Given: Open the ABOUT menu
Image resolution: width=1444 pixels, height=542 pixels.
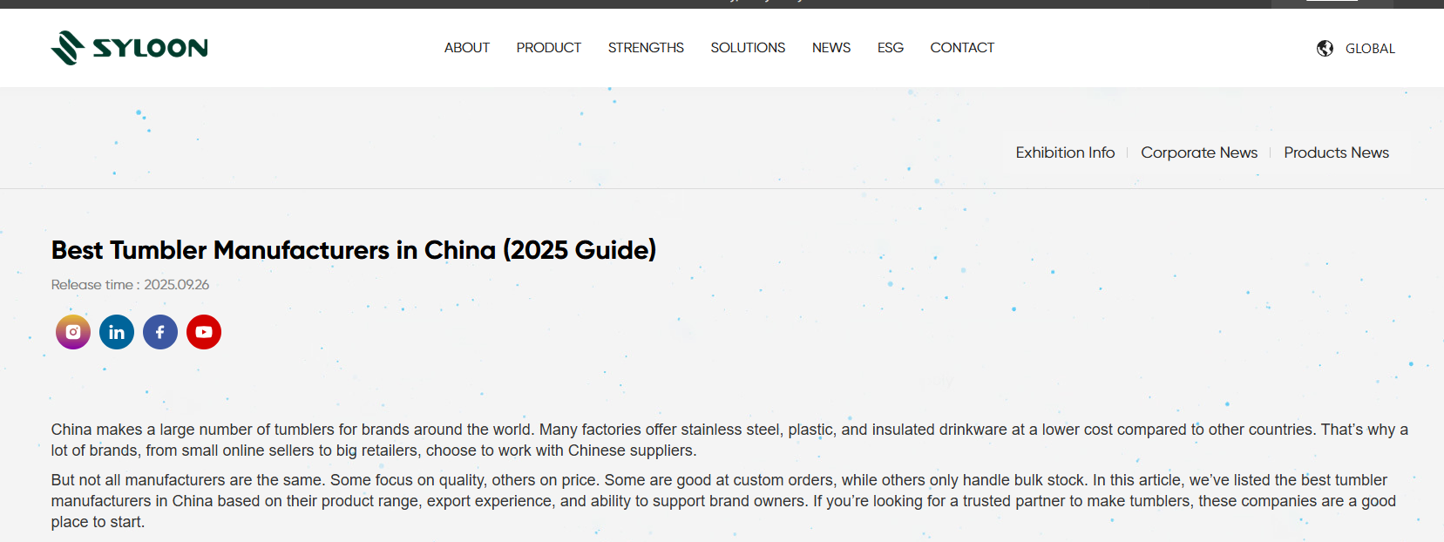Looking at the screenshot, I should click(x=467, y=48).
